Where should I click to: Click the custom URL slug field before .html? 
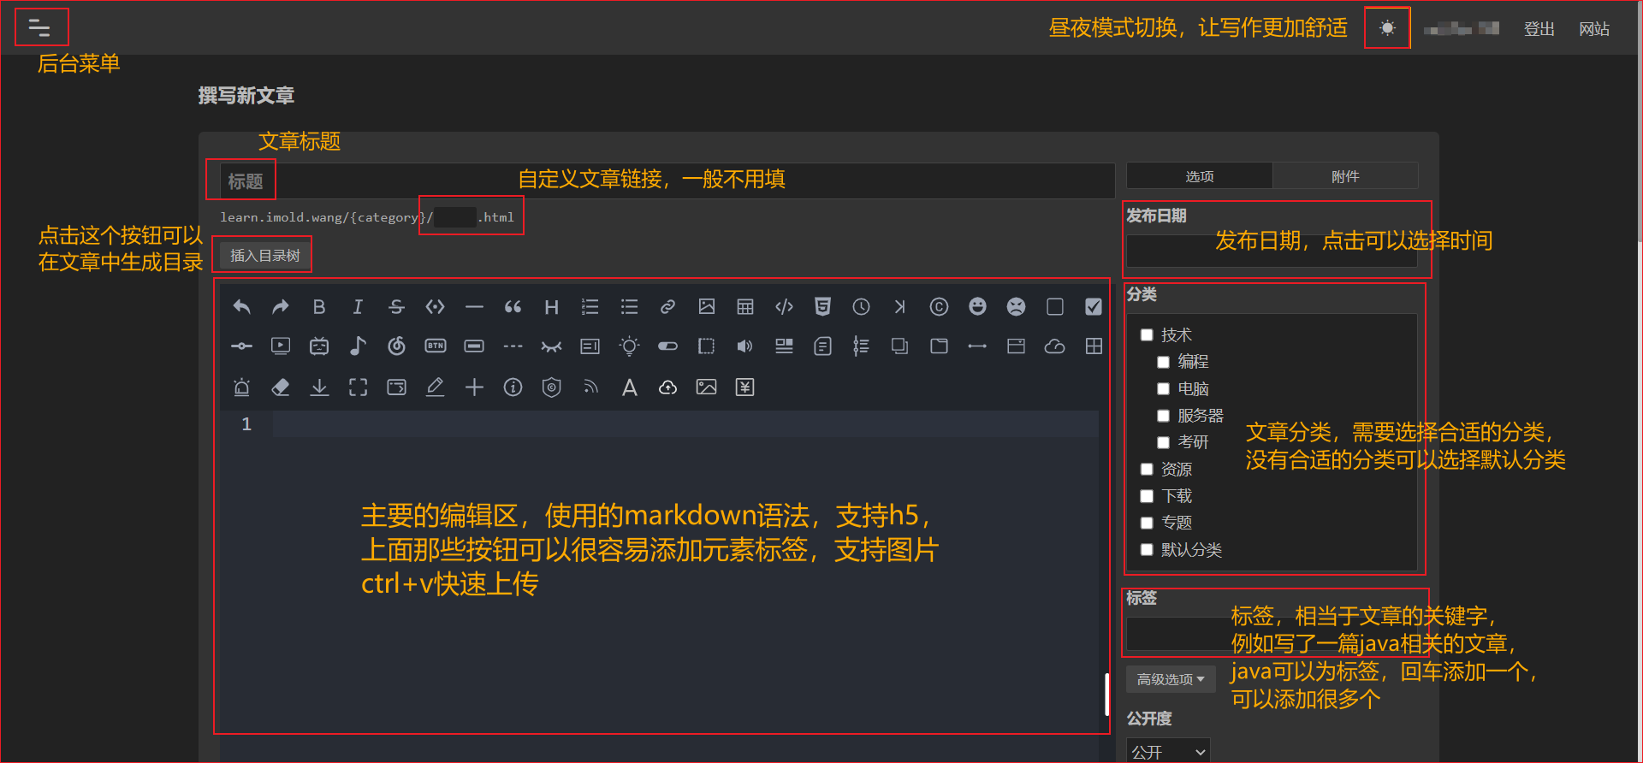click(455, 217)
